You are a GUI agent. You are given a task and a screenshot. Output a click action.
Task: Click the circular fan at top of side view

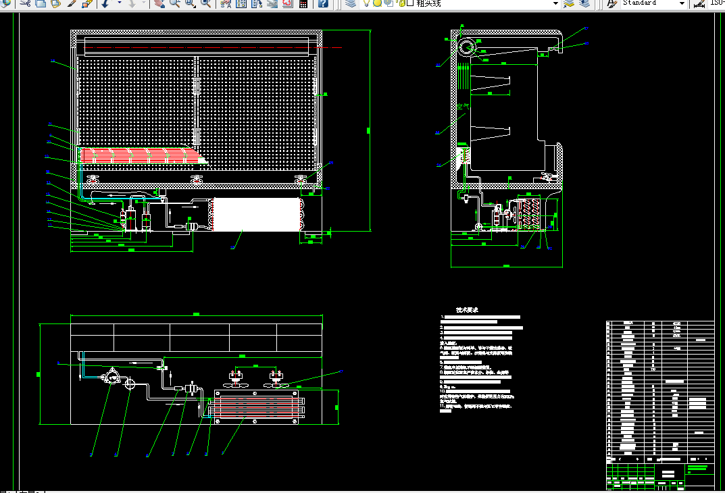466,47
